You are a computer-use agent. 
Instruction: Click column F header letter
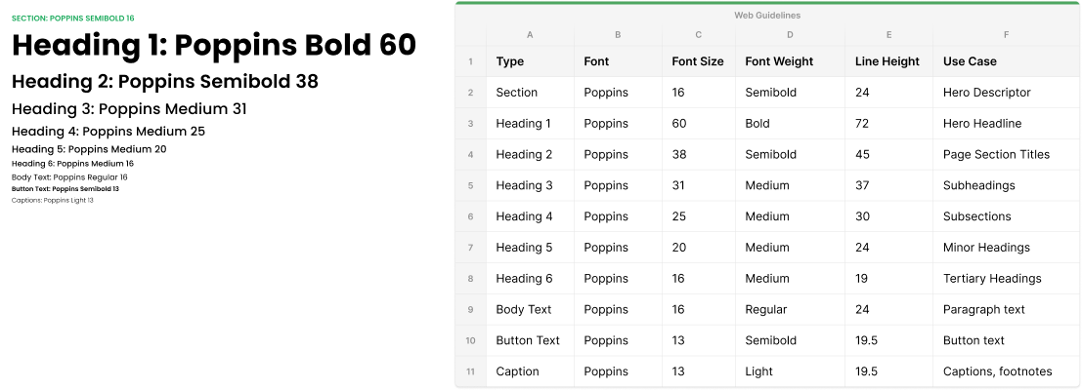tap(1006, 35)
